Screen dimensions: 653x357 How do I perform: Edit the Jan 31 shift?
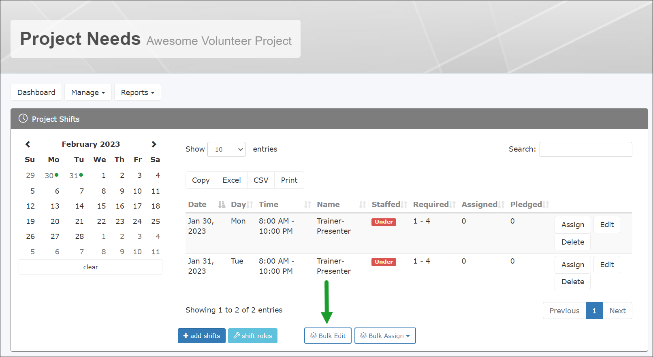[x=607, y=265]
